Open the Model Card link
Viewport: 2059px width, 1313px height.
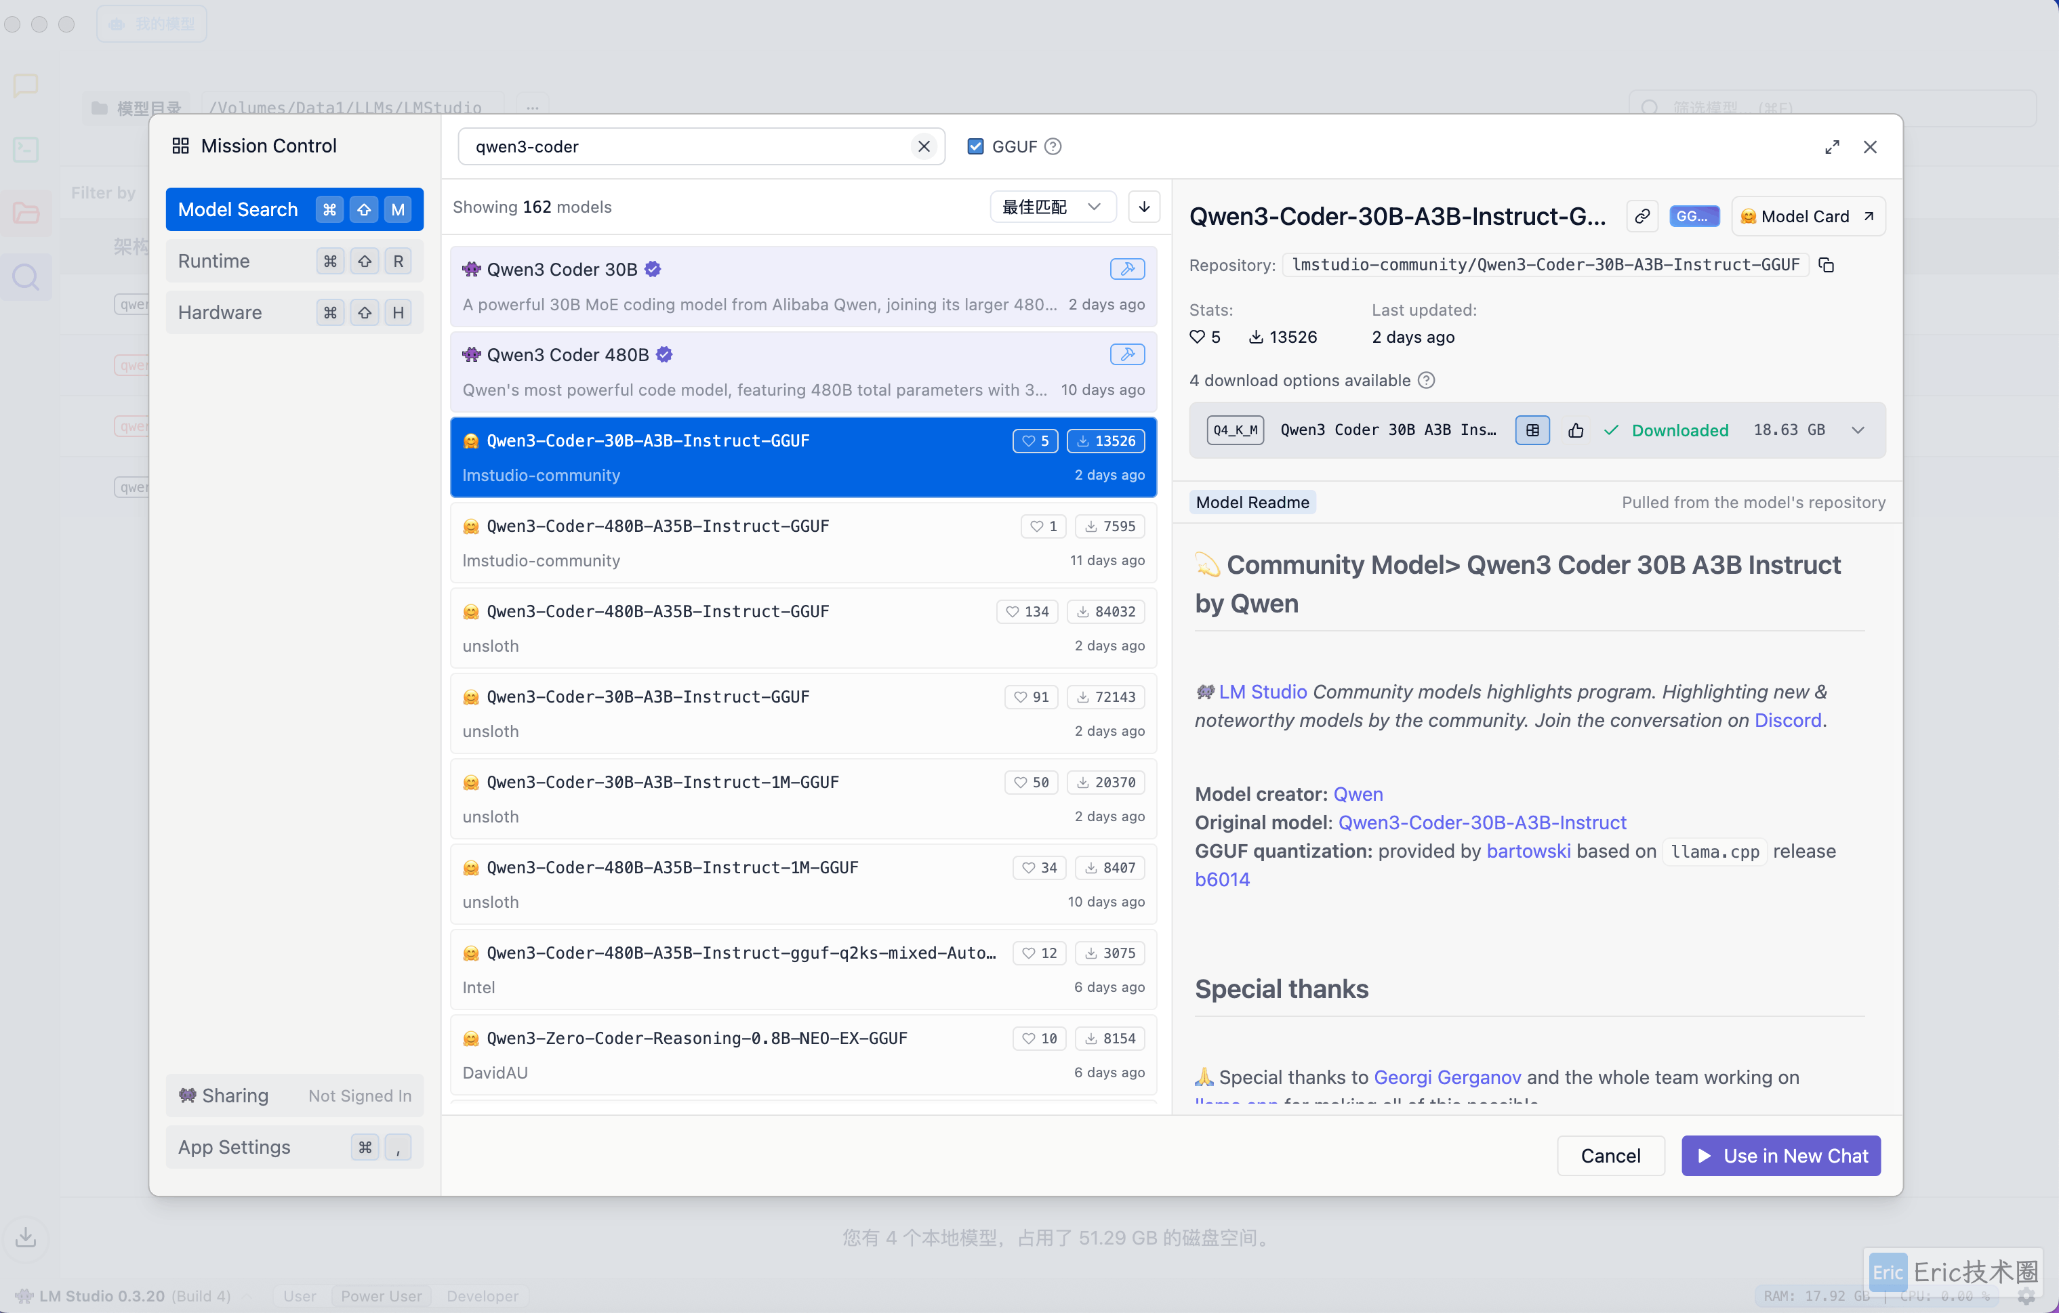pos(1808,216)
